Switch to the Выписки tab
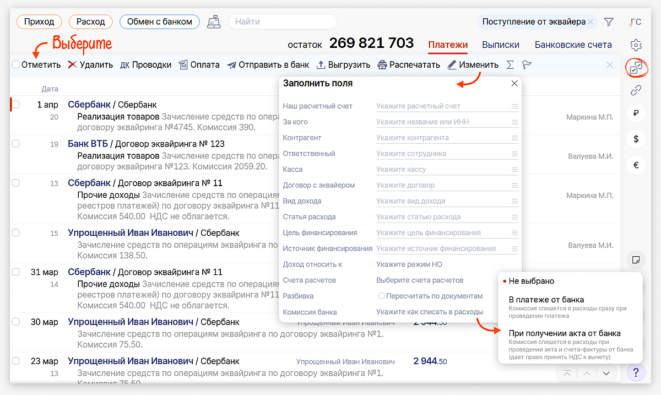 tap(501, 45)
